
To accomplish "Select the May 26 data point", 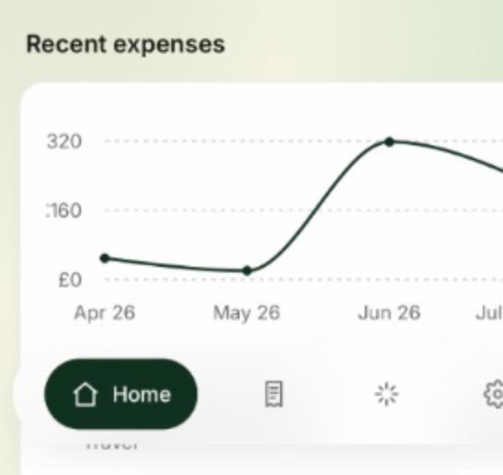I will pyautogui.click(x=247, y=271).
